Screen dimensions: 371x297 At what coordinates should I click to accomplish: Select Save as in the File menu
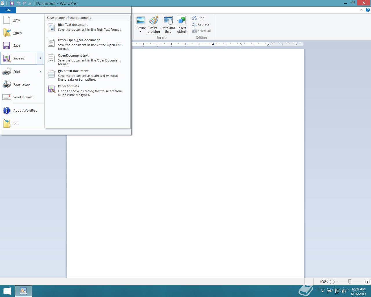[x=19, y=59]
